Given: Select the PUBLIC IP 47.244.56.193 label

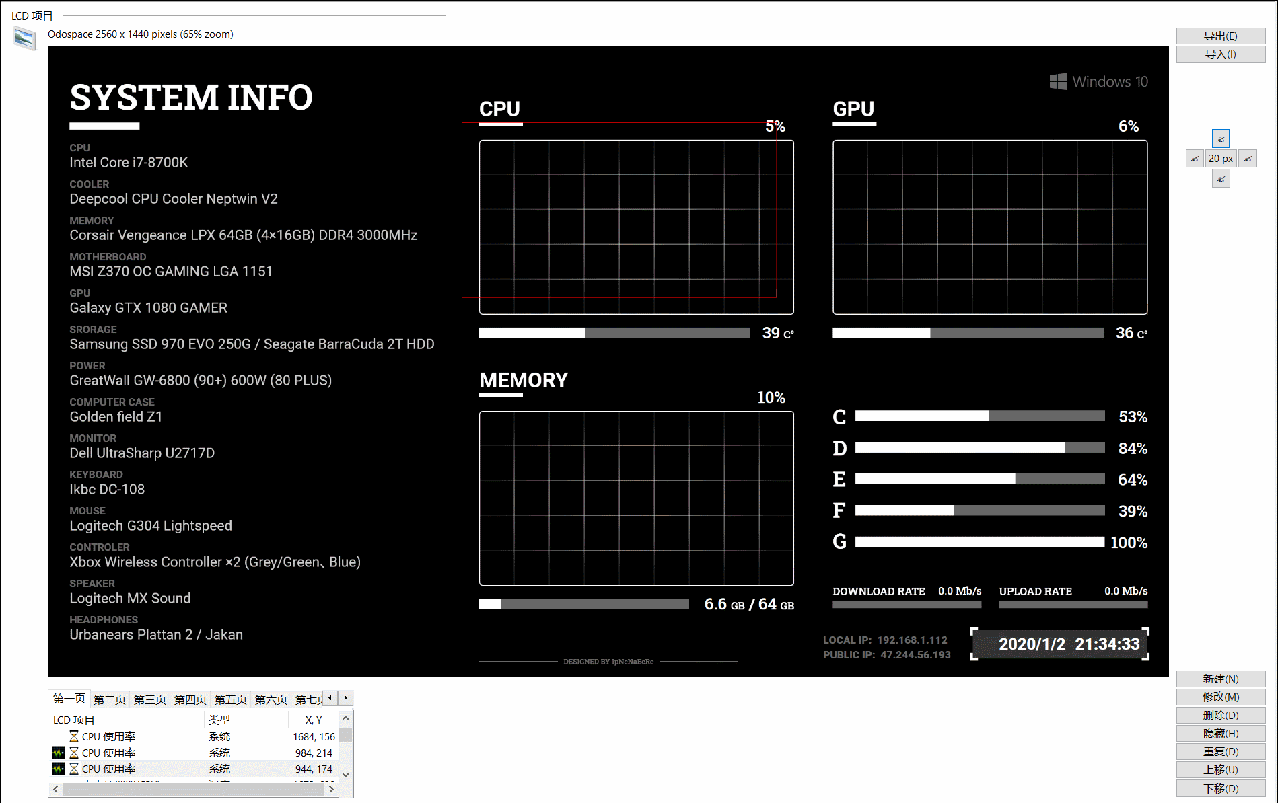Looking at the screenshot, I should coord(887,655).
